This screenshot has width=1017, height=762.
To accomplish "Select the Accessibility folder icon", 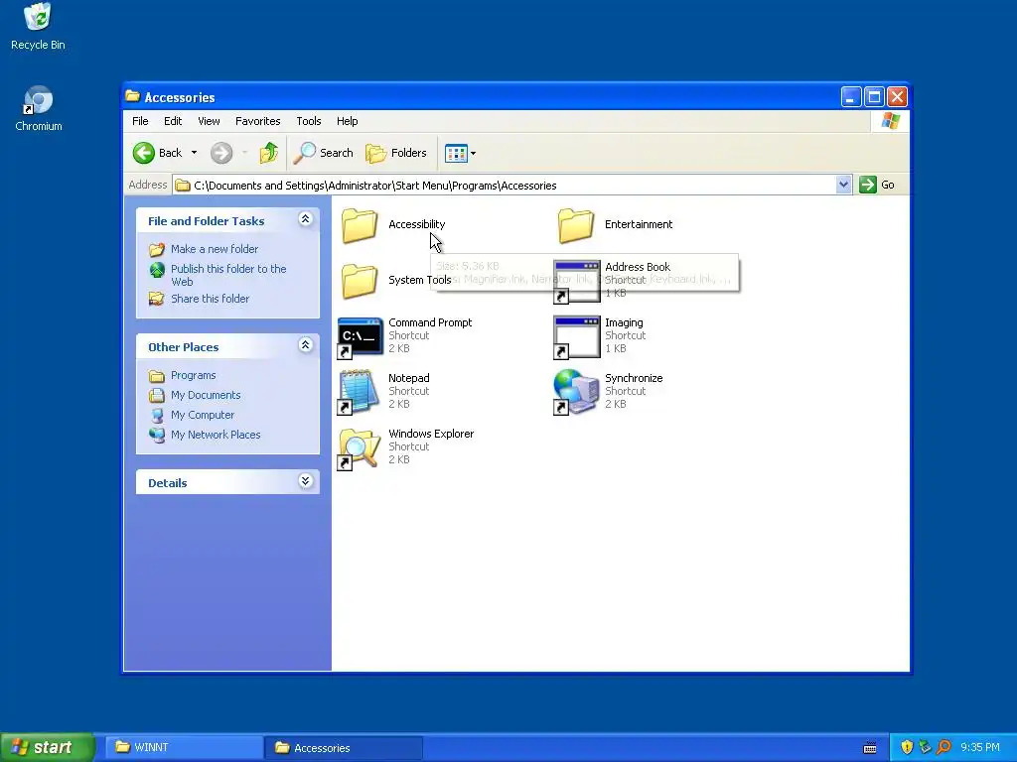I will pyautogui.click(x=360, y=225).
